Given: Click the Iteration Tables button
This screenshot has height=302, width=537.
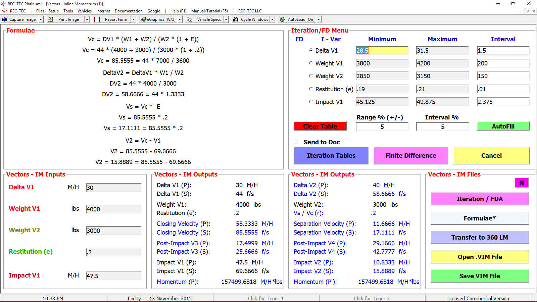Looking at the screenshot, I should tap(331, 156).
